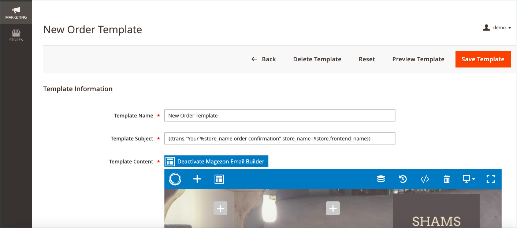Viewport: 517px width, 228px height.
Task: Expand the responsive device preview dropdown
Action: [x=469, y=179]
